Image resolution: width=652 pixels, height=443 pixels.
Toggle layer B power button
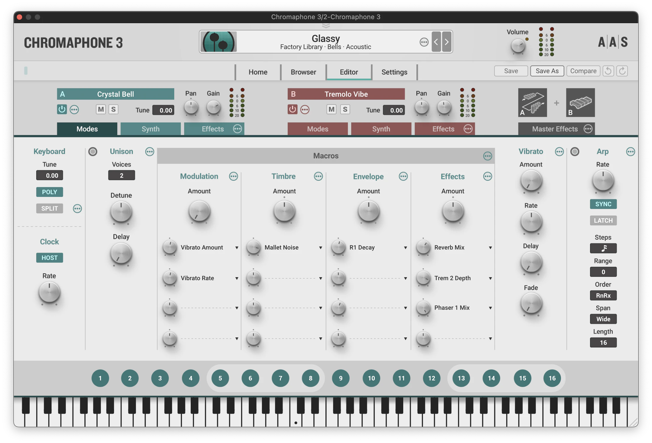[x=292, y=109]
